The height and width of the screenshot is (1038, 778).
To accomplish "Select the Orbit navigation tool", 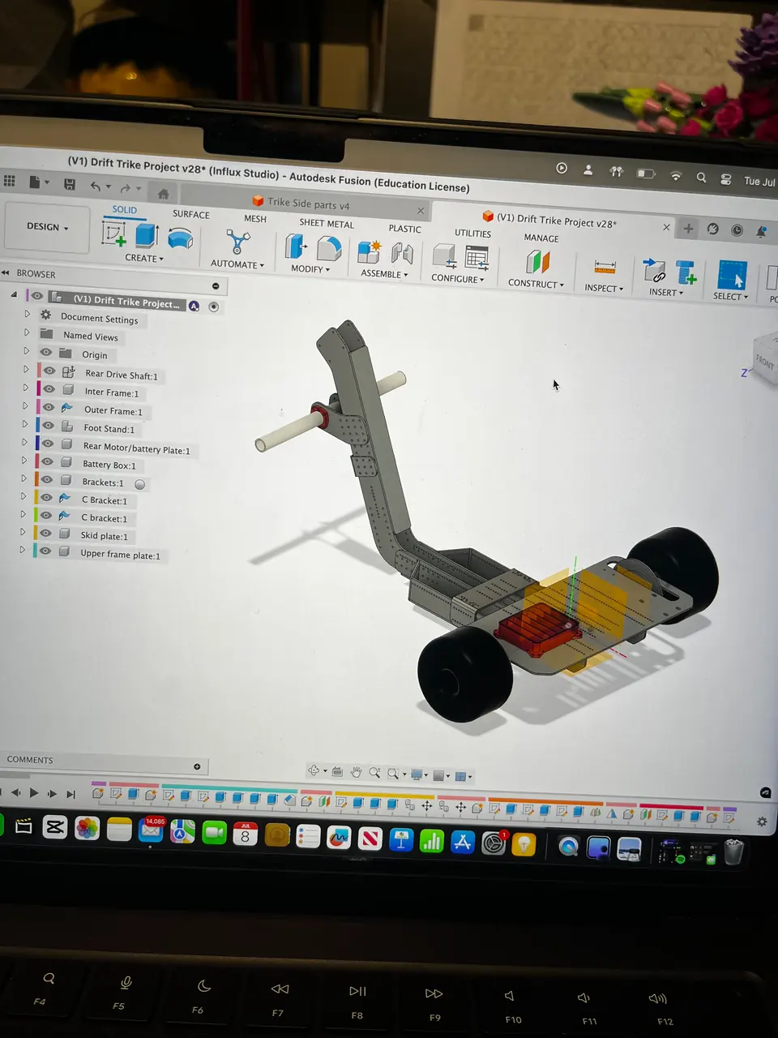I will tap(314, 770).
